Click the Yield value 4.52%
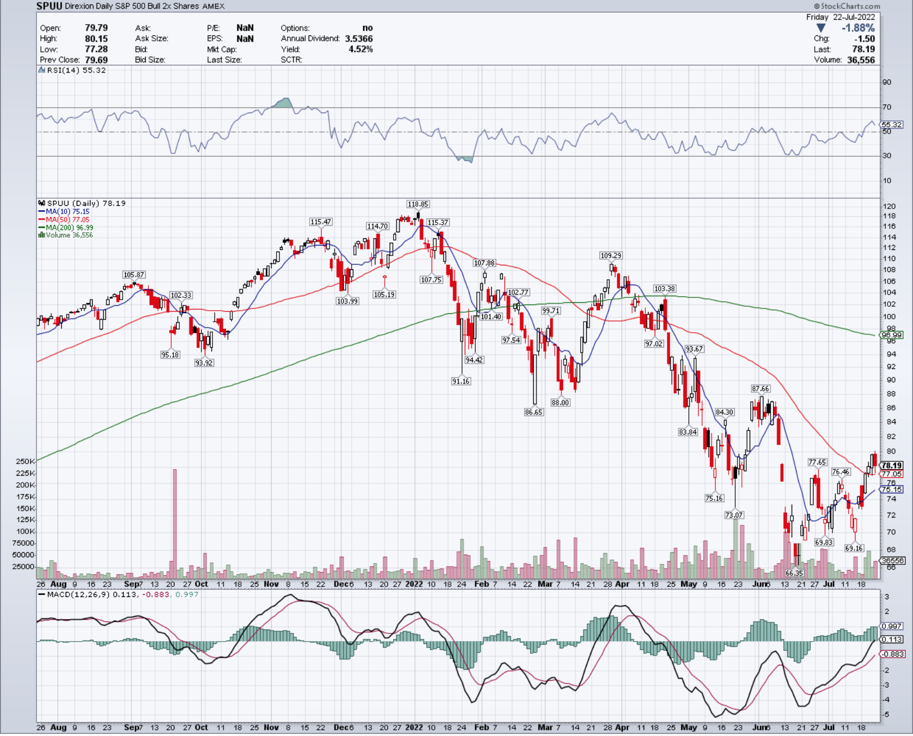The width and height of the screenshot is (913, 736). (360, 49)
